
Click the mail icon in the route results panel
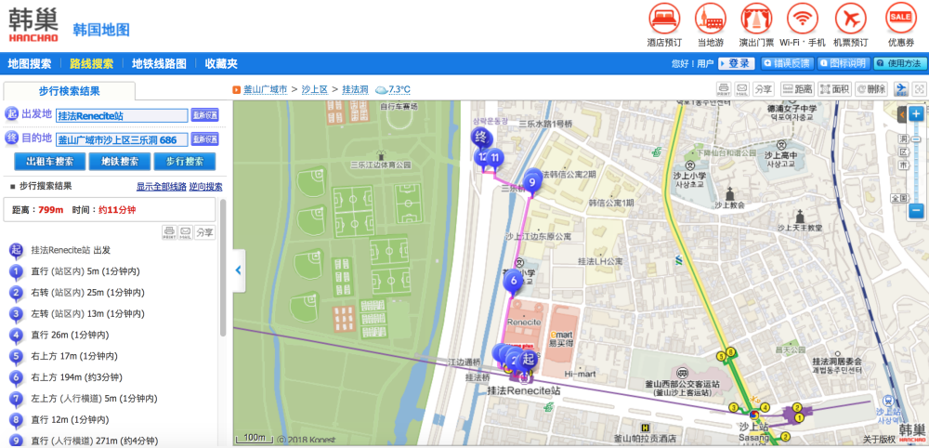tap(185, 231)
